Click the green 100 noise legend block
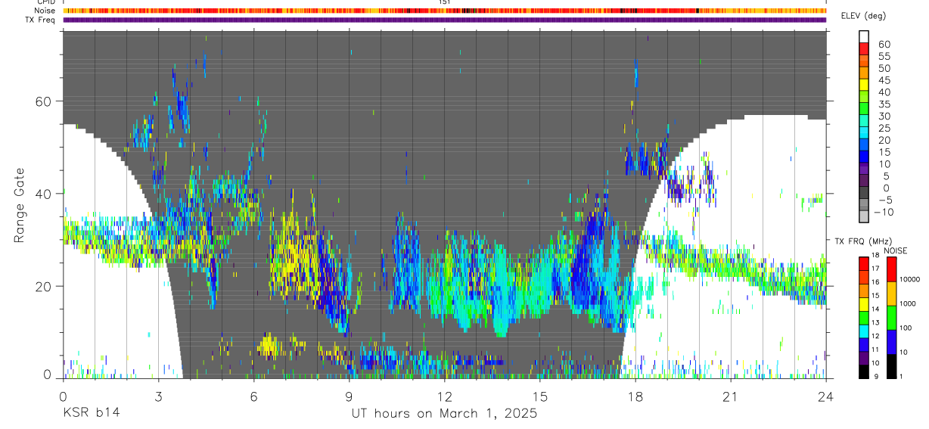Screen dimensions: 929x429 (x=891, y=318)
